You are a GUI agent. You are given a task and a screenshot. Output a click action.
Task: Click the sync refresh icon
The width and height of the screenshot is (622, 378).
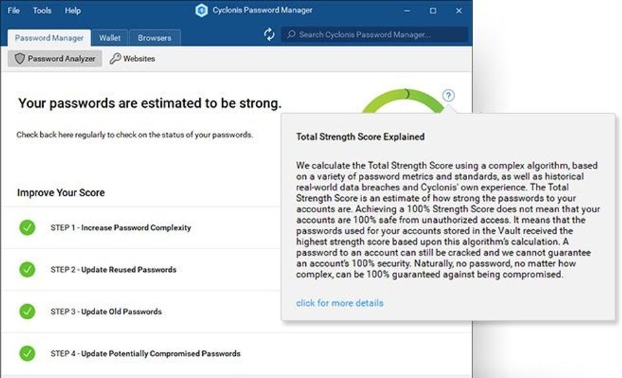(270, 35)
